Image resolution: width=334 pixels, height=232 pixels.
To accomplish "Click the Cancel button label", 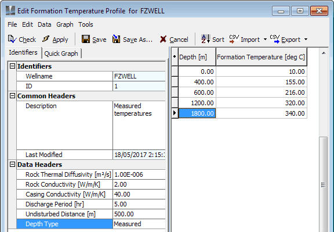I will pyautogui.click(x=179, y=40).
